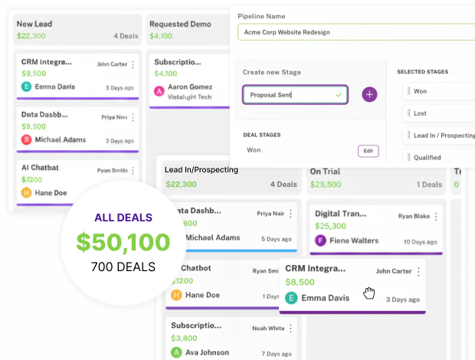
Task: Click the Requested Demo column header
Action: [x=188, y=30]
